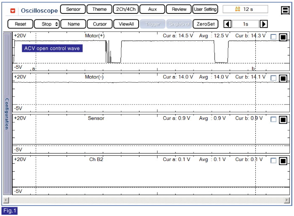Toggle the Sensor channel checkbox
Image resolution: width=294 pixels, height=216 pixels.
[273, 119]
